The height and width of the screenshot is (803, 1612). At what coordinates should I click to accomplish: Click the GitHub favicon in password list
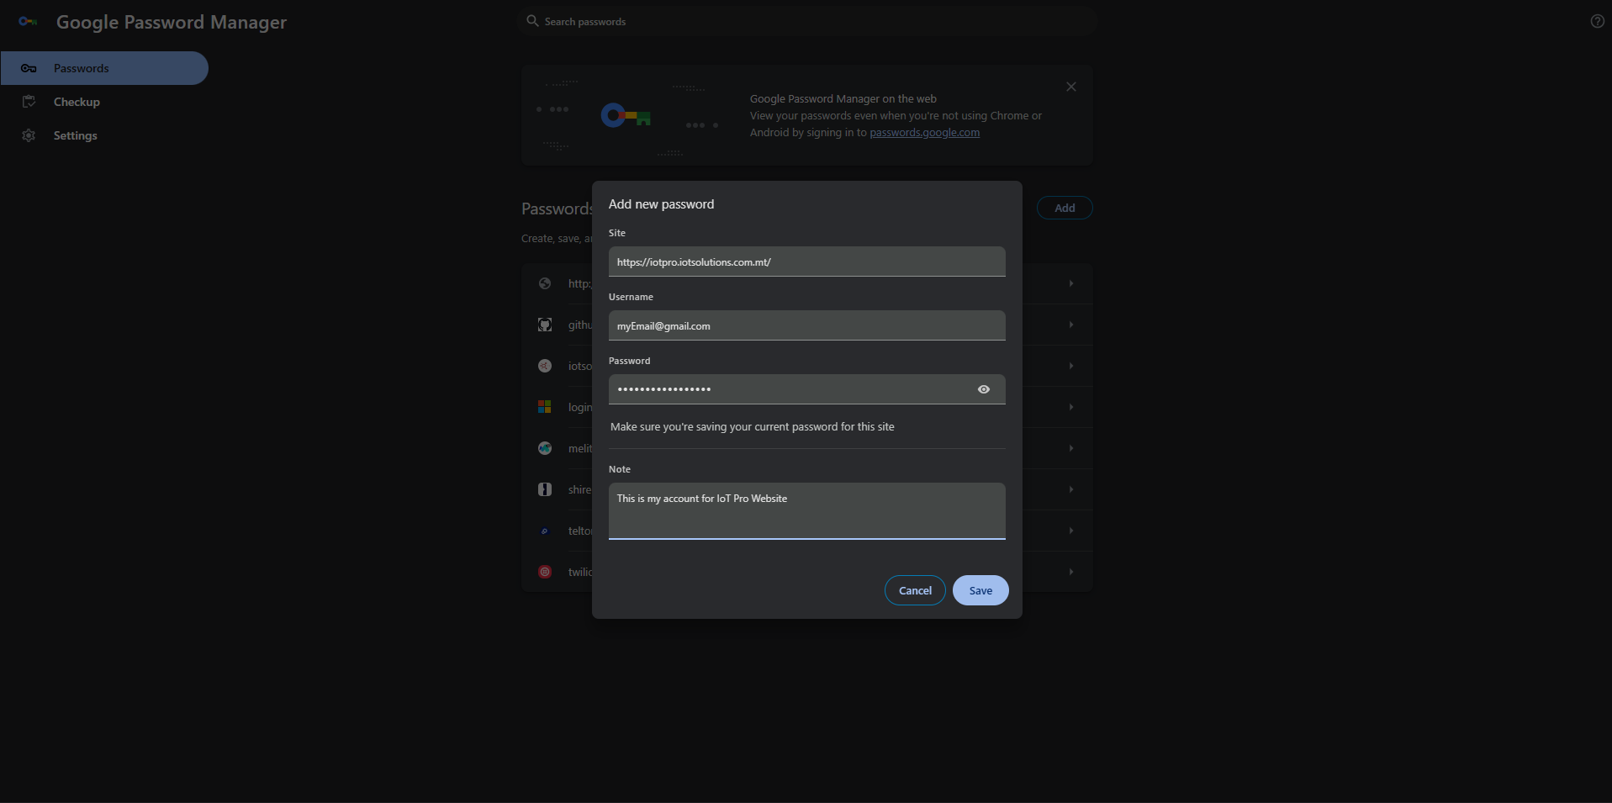pos(545,325)
